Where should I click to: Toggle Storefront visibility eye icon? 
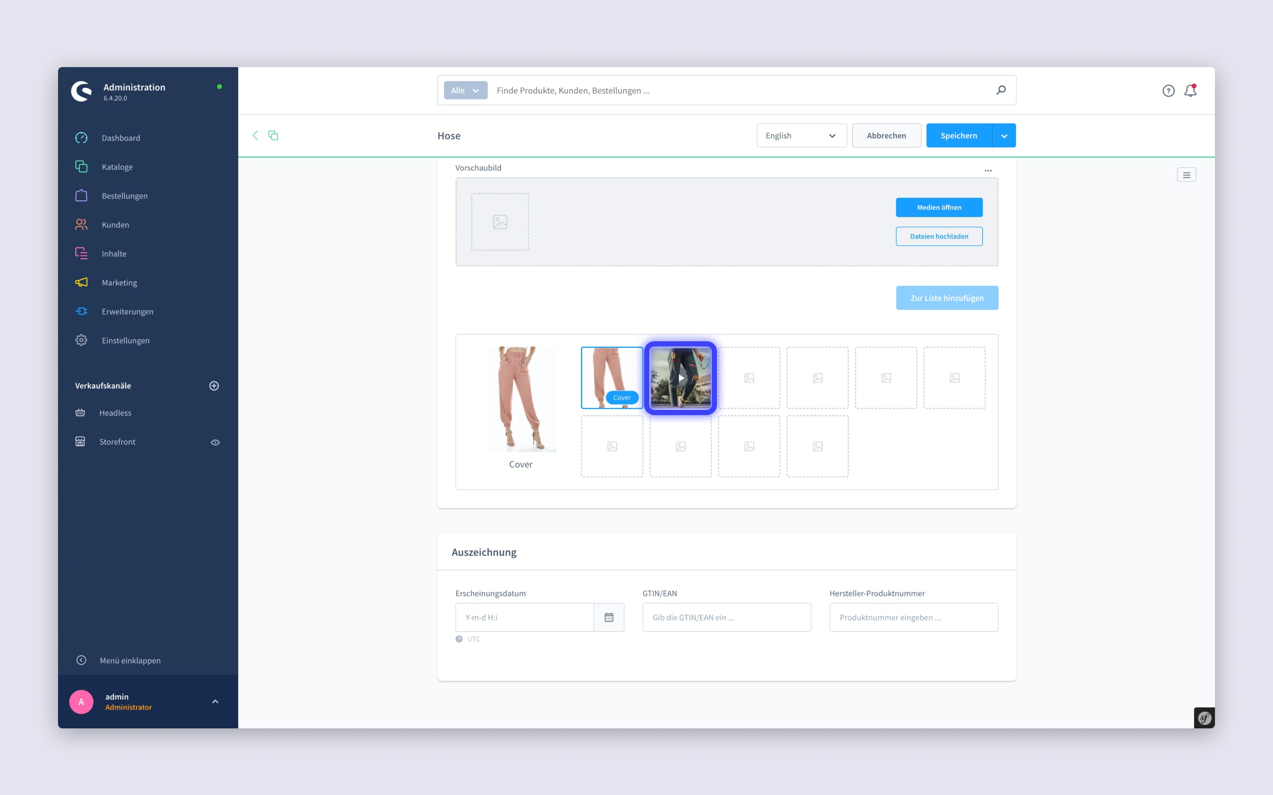point(214,443)
